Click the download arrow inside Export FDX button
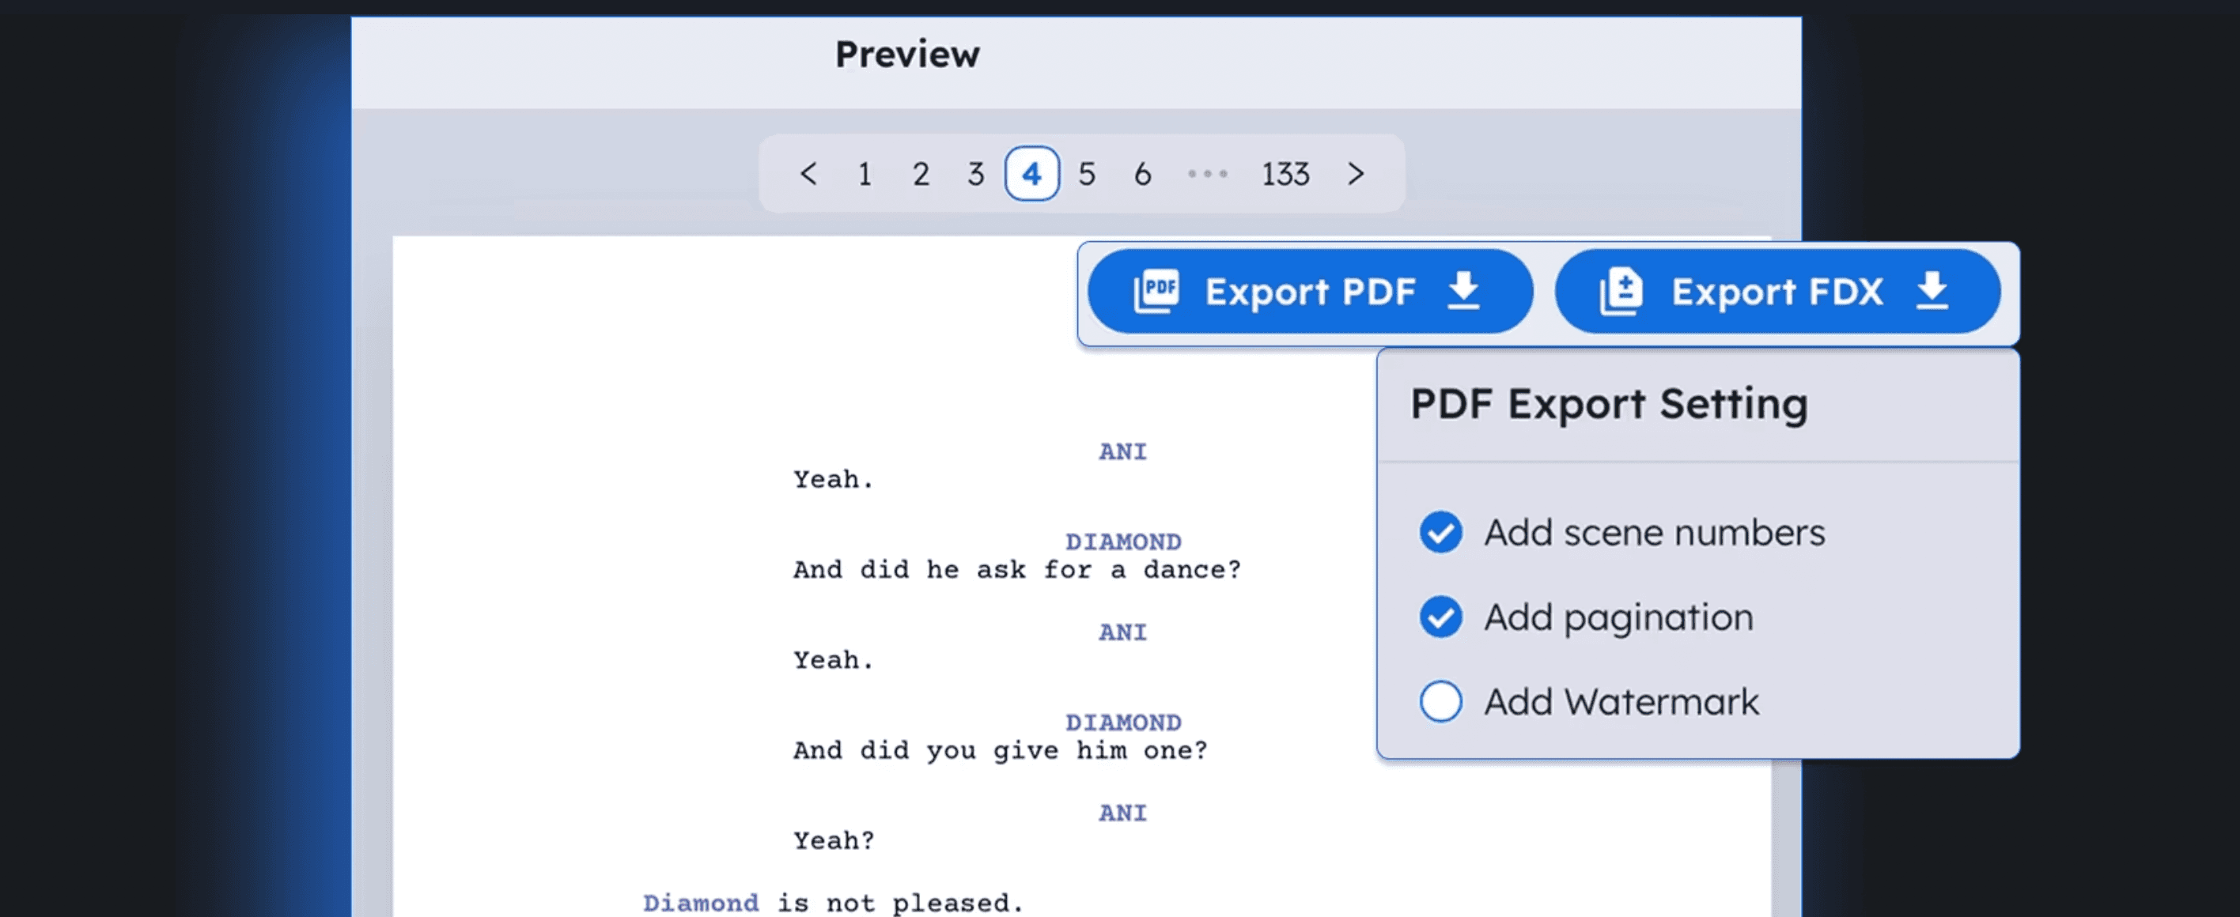The image size is (2240, 917). click(x=1933, y=291)
